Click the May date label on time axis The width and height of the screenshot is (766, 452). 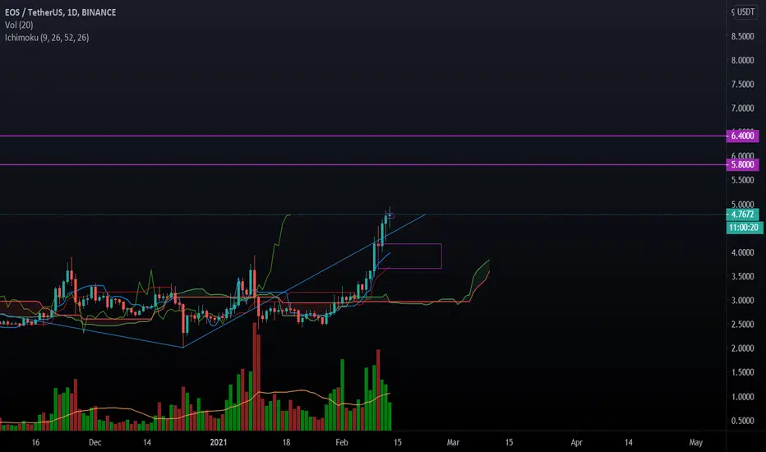click(x=695, y=442)
